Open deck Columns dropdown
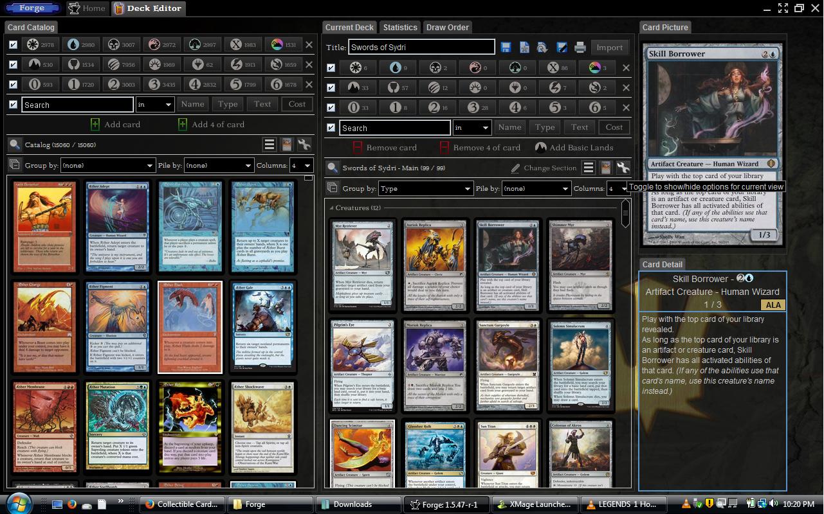The image size is (824, 514). pos(618,188)
